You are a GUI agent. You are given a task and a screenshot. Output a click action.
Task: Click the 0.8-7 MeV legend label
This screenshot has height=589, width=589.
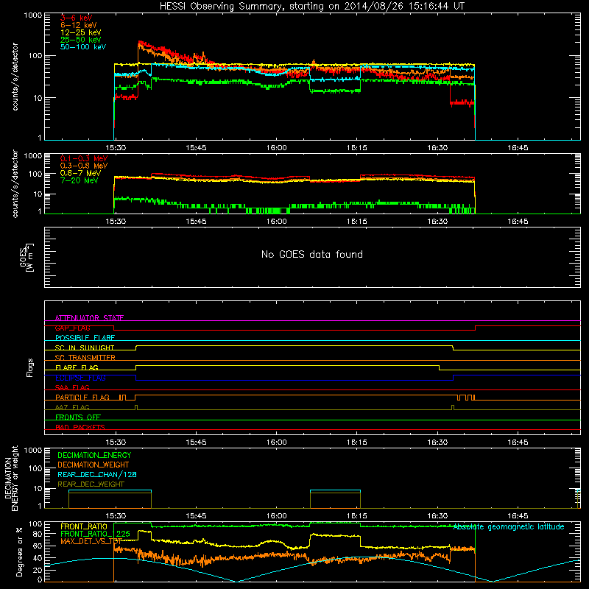click(x=81, y=173)
